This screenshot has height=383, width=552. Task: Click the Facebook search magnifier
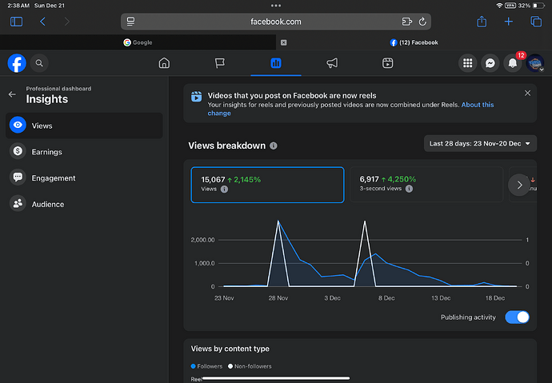39,63
